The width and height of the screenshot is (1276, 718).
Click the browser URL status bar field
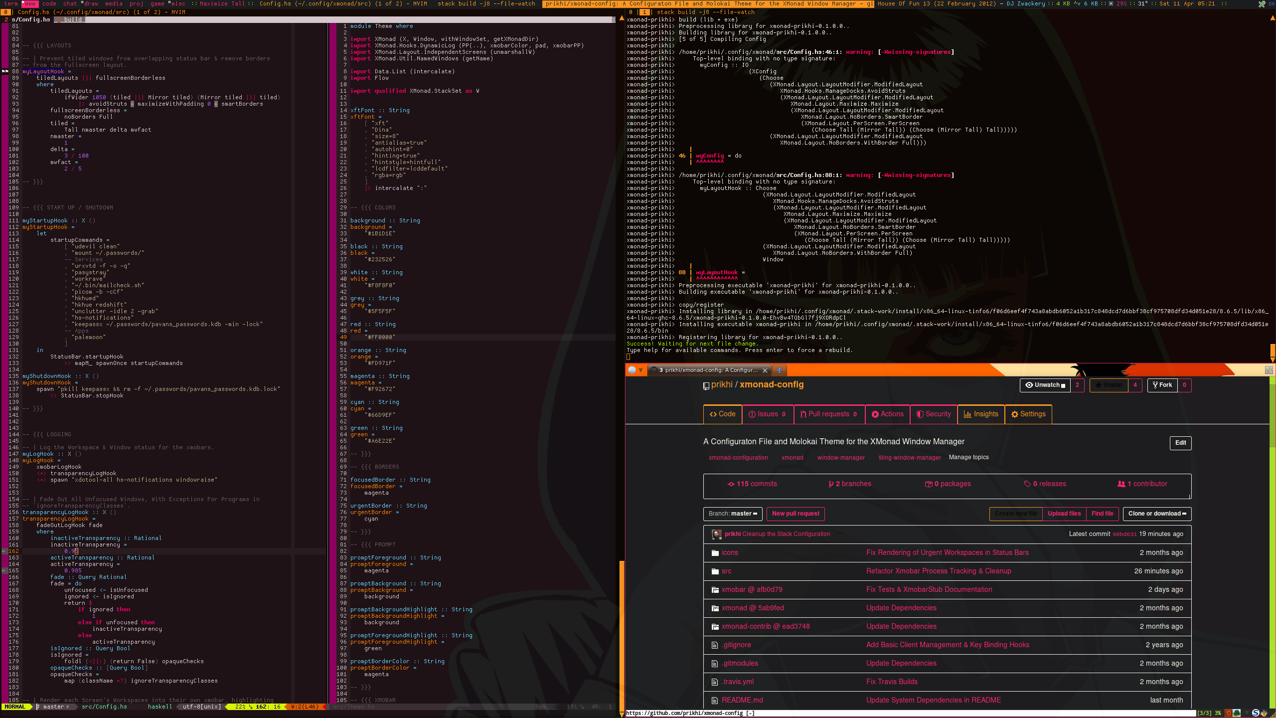coord(911,714)
